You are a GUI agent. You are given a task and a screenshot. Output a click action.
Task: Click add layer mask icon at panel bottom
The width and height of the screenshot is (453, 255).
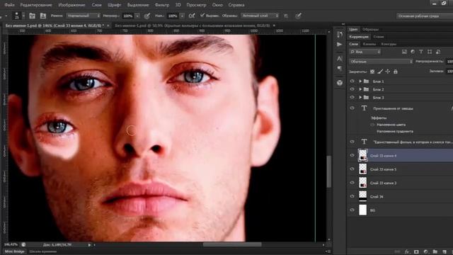[416, 252]
